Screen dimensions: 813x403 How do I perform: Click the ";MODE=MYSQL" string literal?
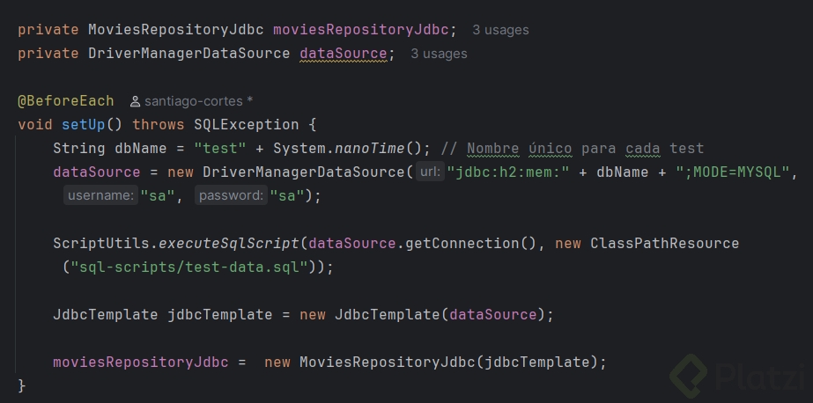point(734,172)
